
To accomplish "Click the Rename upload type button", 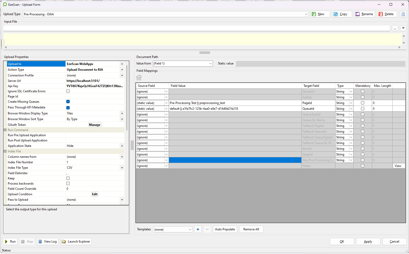I will [x=364, y=14].
